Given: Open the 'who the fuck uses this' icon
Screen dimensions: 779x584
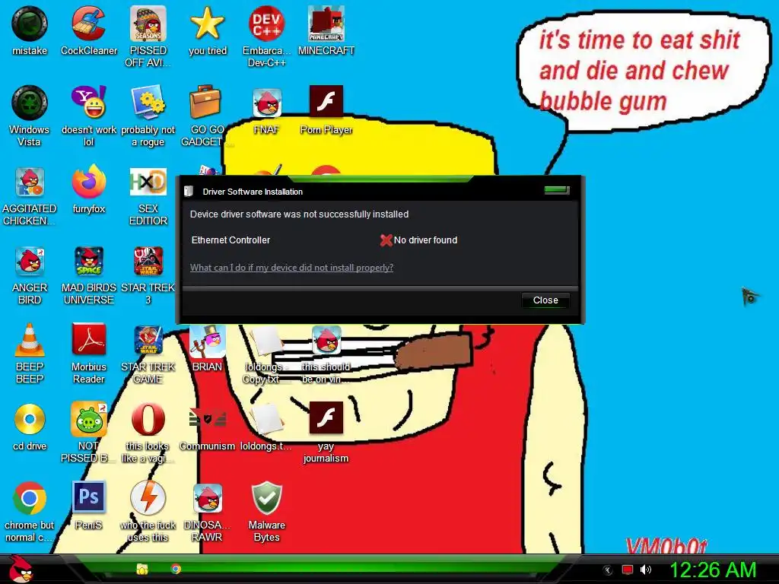Looking at the screenshot, I should [x=148, y=498].
